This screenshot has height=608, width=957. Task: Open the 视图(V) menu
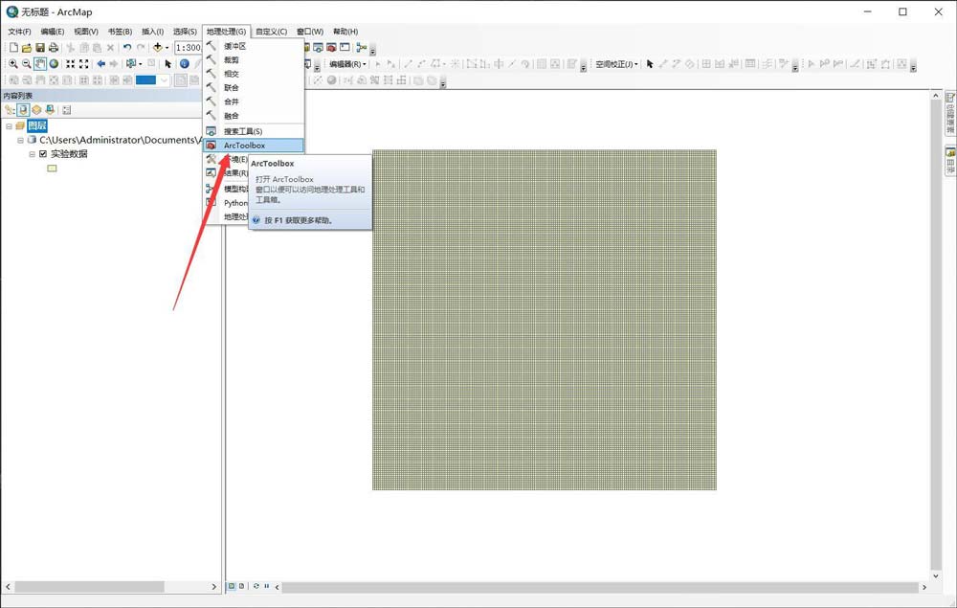(86, 32)
